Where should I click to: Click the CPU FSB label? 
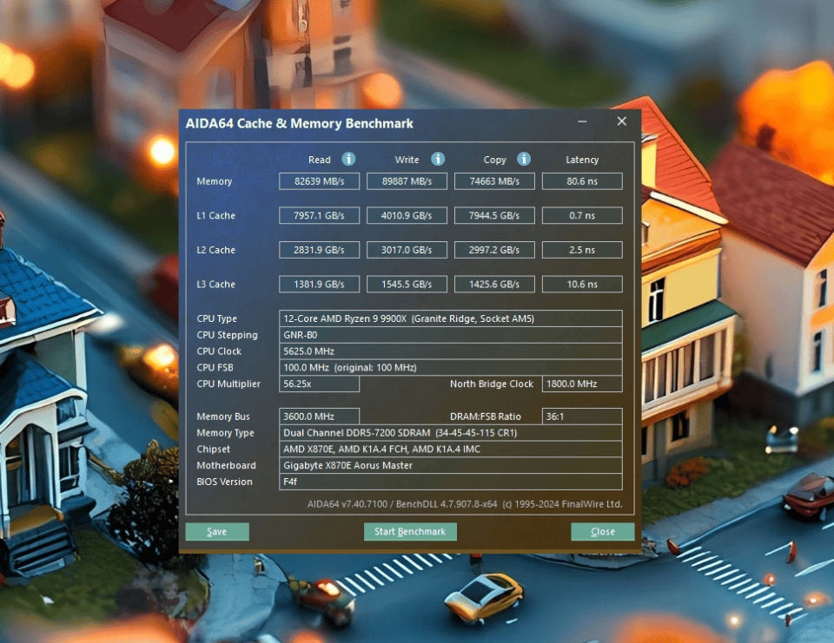point(215,367)
